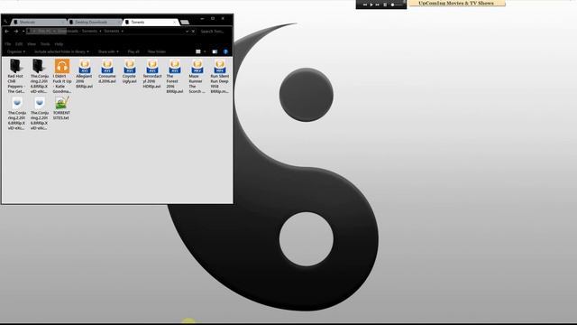
Task: Click the stop/refresh X beside address bar
Action: click(x=193, y=32)
